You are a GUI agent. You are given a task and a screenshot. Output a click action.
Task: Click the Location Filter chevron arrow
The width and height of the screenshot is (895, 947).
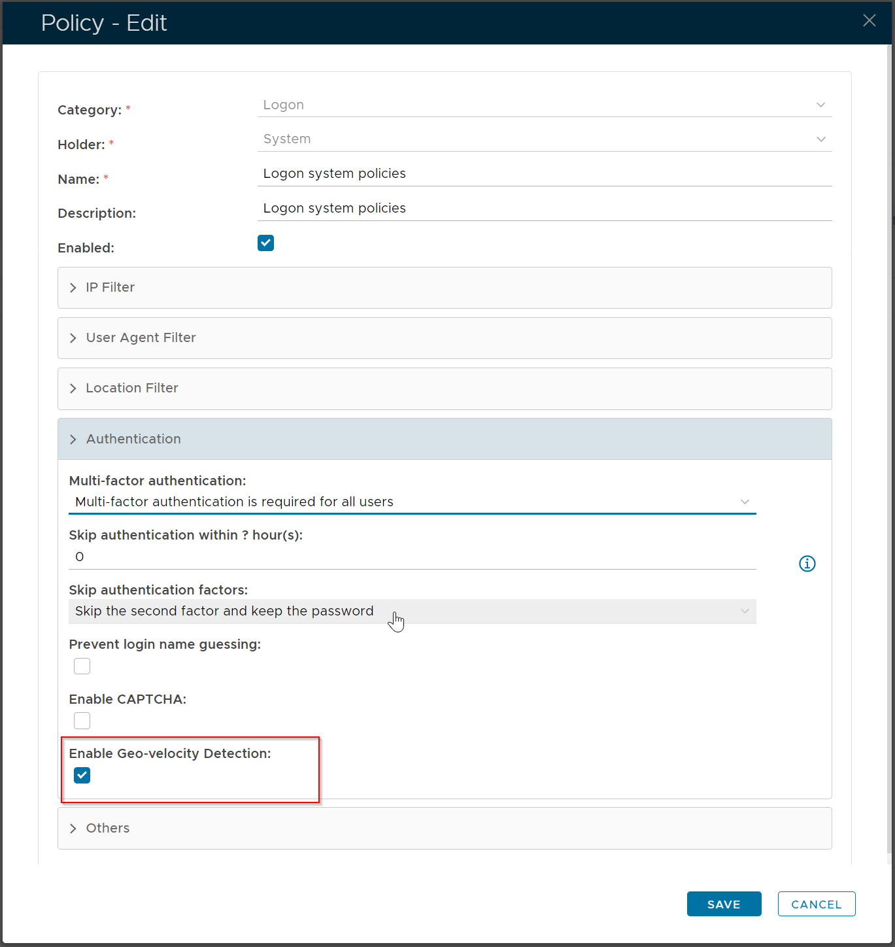coord(73,388)
